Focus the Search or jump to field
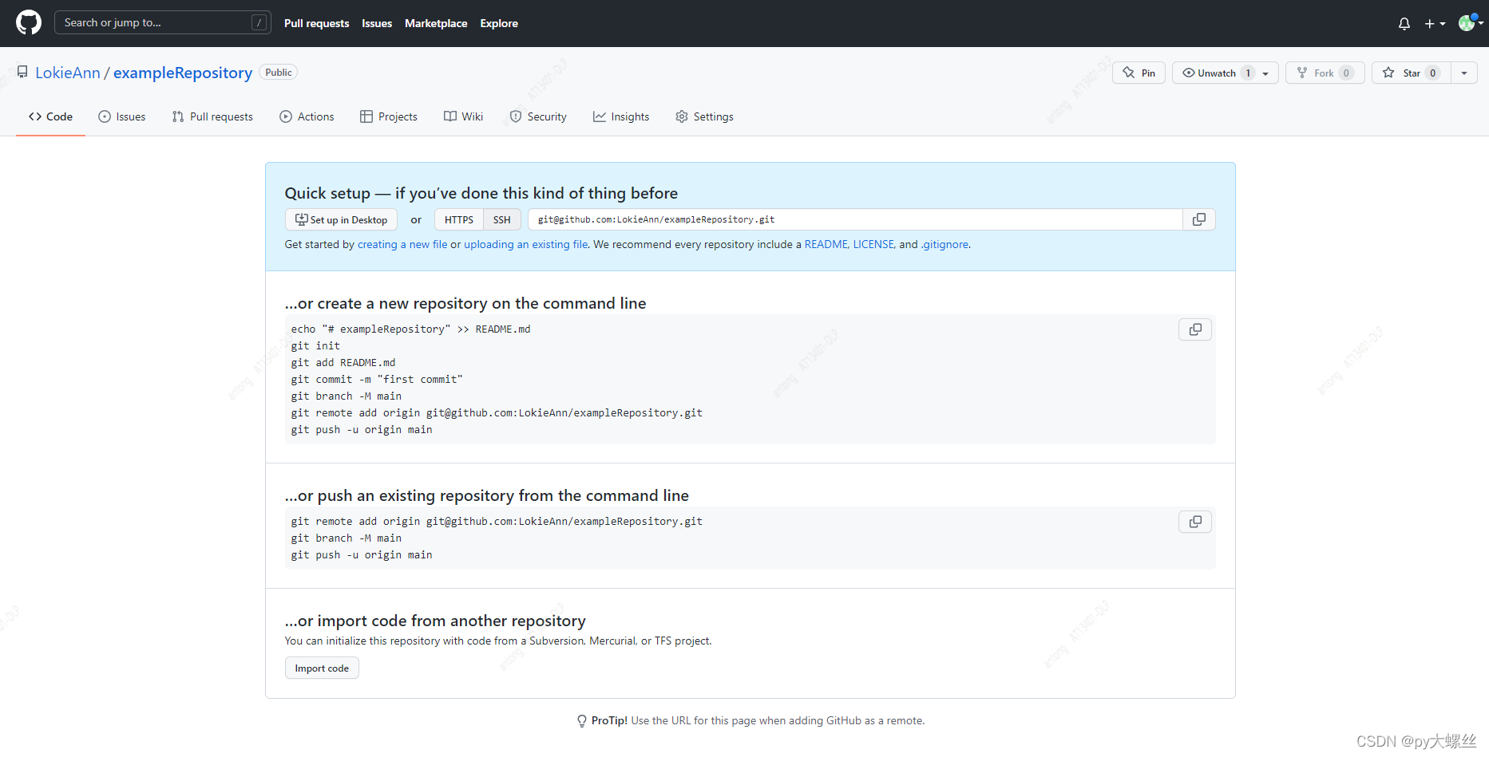Image resolution: width=1489 pixels, height=757 pixels. pyautogui.click(x=162, y=22)
